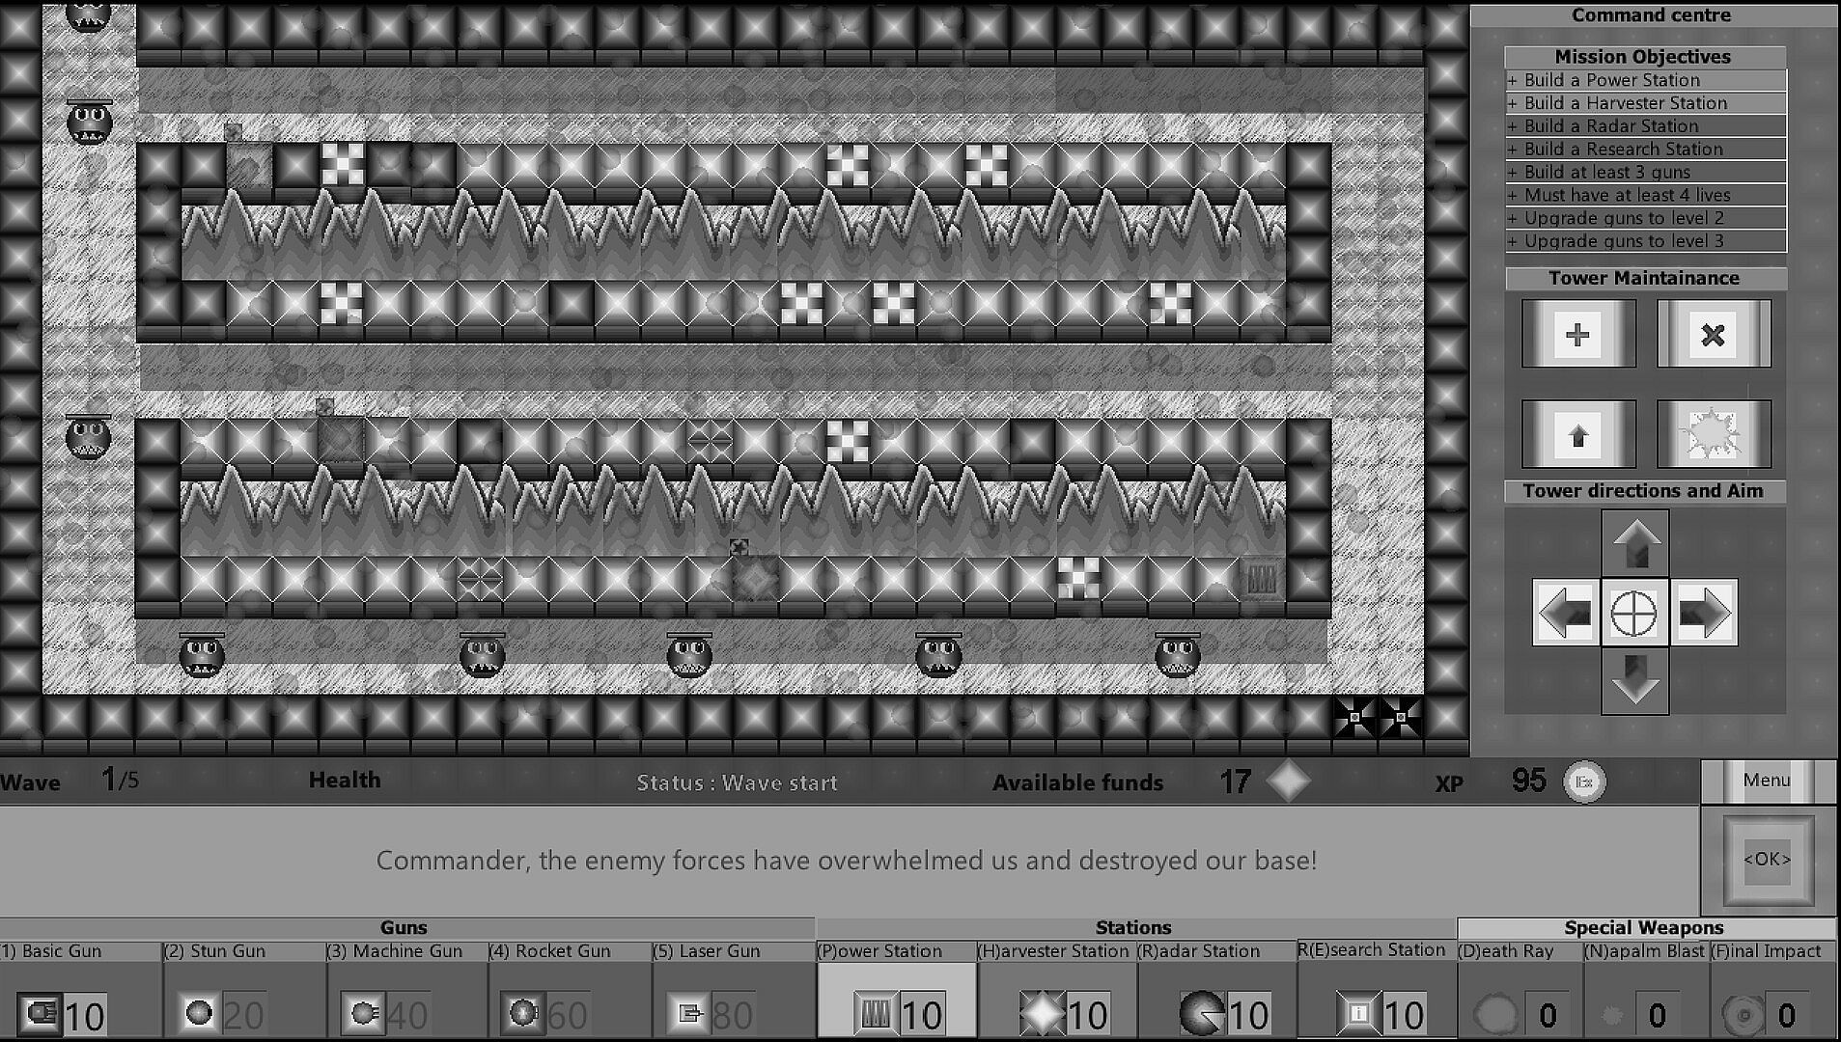The width and height of the screenshot is (1841, 1042).
Task: Click the power station building on the map
Action: pos(1262,579)
